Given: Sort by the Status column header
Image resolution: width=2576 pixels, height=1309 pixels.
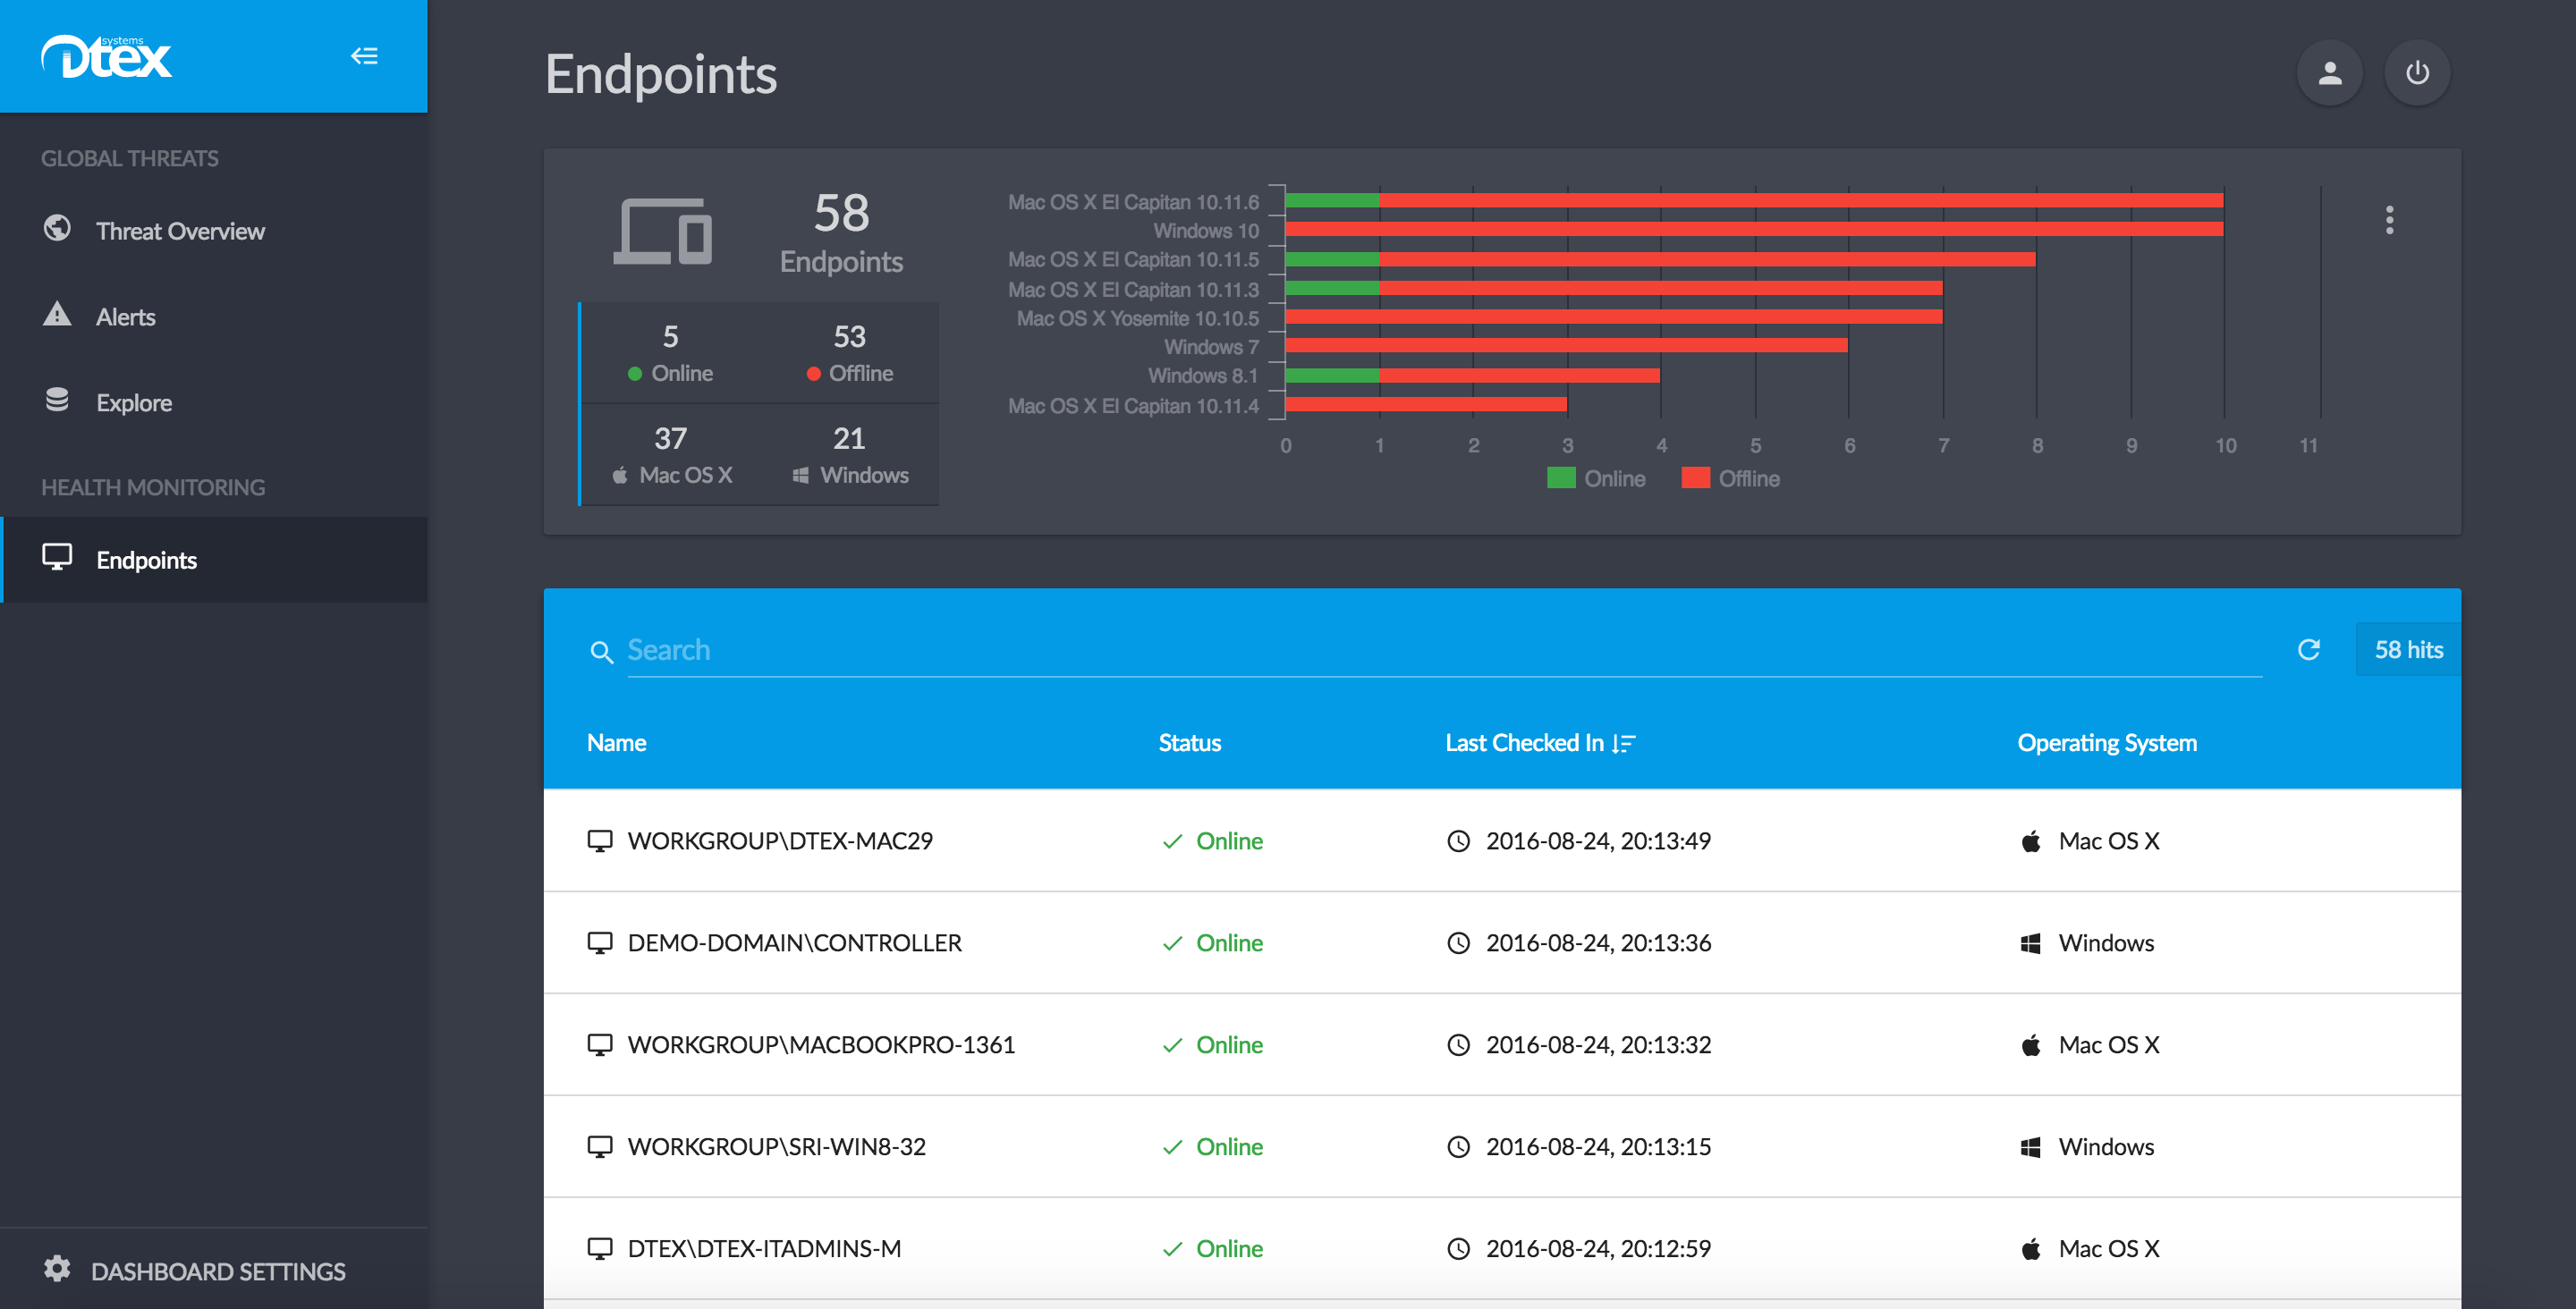Looking at the screenshot, I should coord(1189,743).
